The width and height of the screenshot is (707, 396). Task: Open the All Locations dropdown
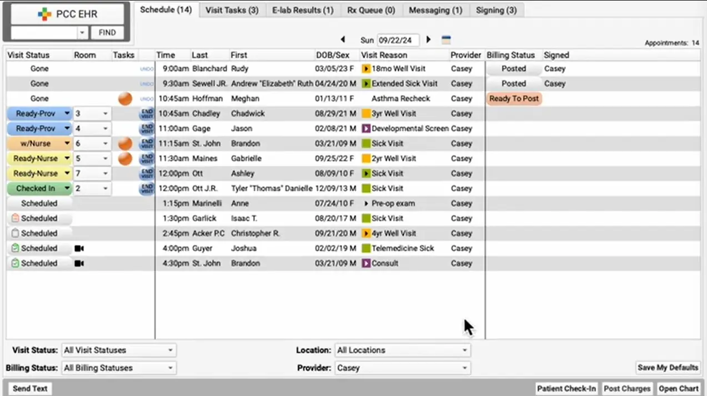pos(402,350)
